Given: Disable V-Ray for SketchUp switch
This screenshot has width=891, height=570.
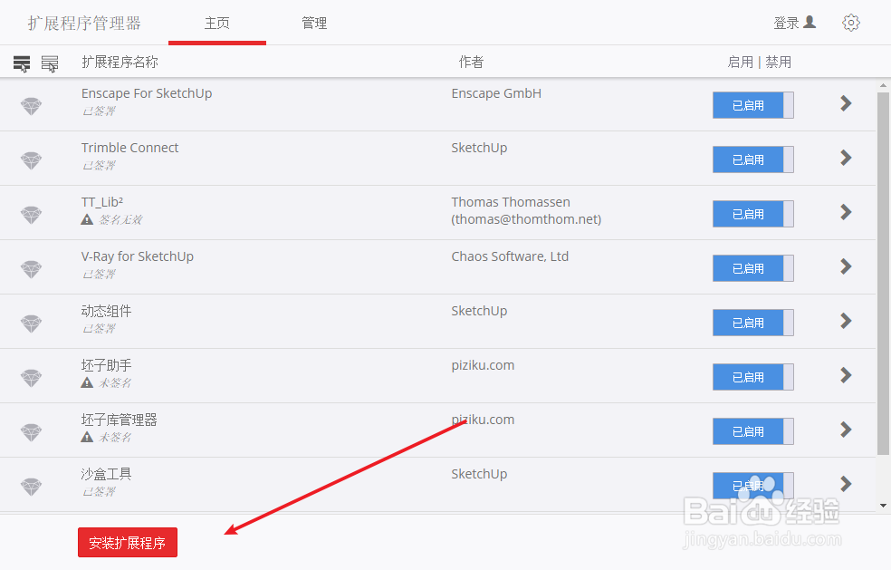Looking at the screenshot, I should 753,268.
